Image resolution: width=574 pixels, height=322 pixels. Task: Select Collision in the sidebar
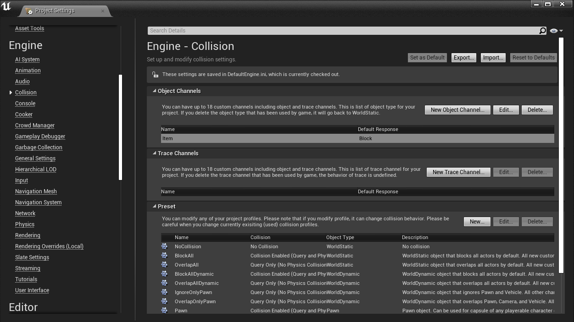coord(26,93)
